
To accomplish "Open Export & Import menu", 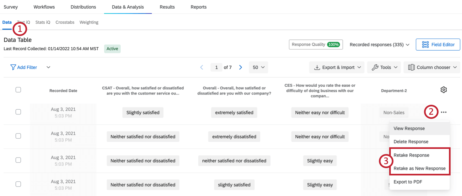I will click(x=338, y=67).
